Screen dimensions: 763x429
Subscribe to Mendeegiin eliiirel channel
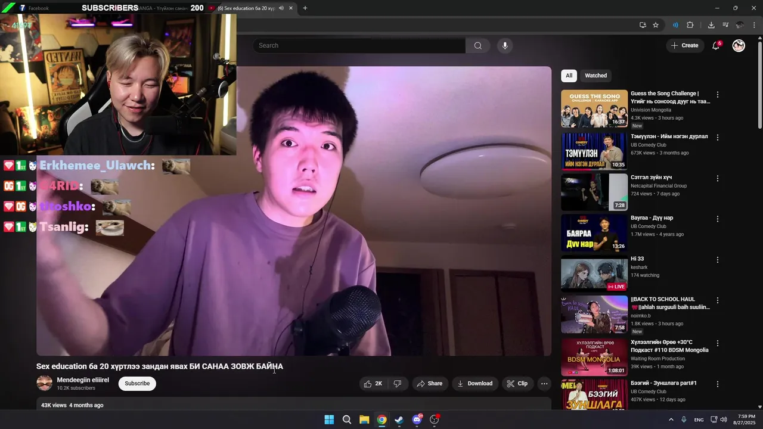tap(137, 384)
